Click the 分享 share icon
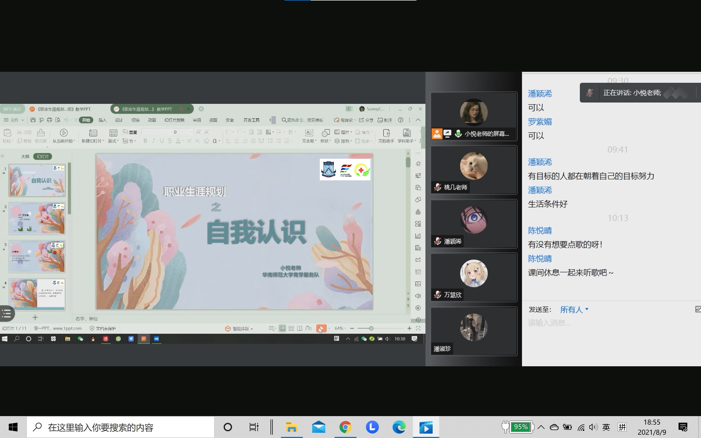The image size is (701, 438). click(366, 120)
